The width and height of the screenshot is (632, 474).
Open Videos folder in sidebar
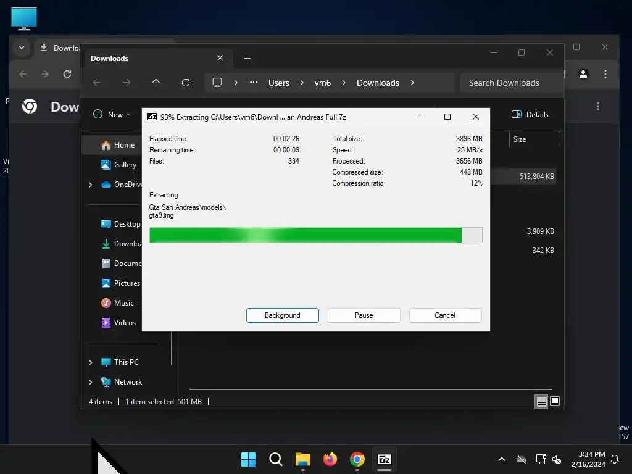coord(118,322)
